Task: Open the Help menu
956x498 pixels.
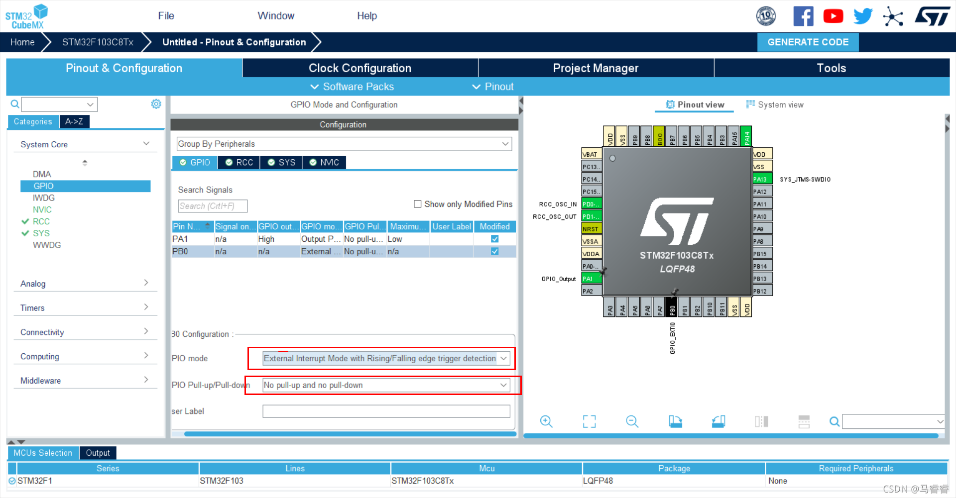Action: pyautogui.click(x=367, y=16)
